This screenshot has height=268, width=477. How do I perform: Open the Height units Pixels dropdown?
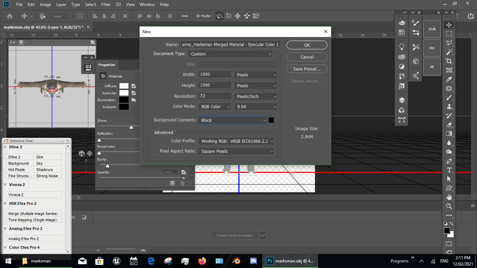[x=256, y=85]
